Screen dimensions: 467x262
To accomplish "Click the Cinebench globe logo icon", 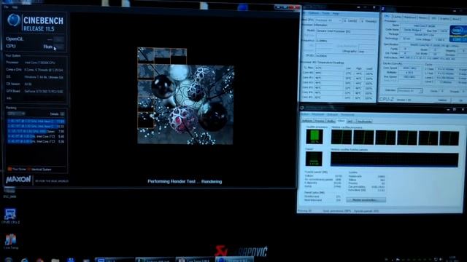I will coord(14,20).
